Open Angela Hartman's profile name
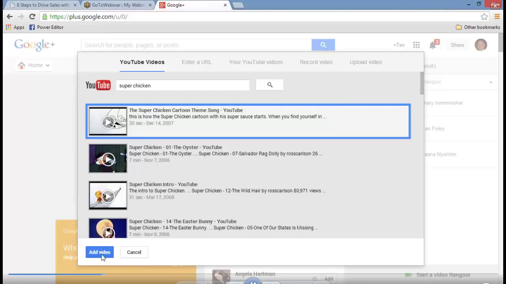506x284 pixels. [x=255, y=274]
